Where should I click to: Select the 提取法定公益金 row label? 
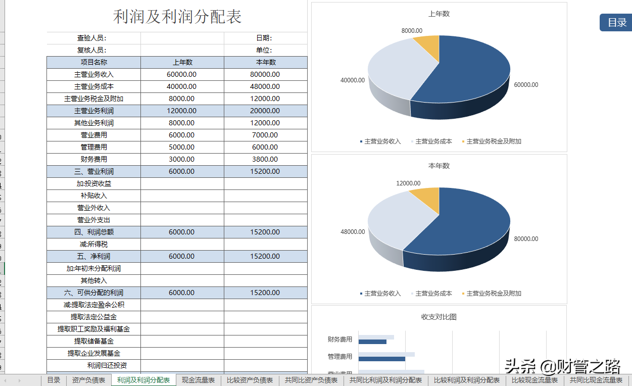coord(93,317)
